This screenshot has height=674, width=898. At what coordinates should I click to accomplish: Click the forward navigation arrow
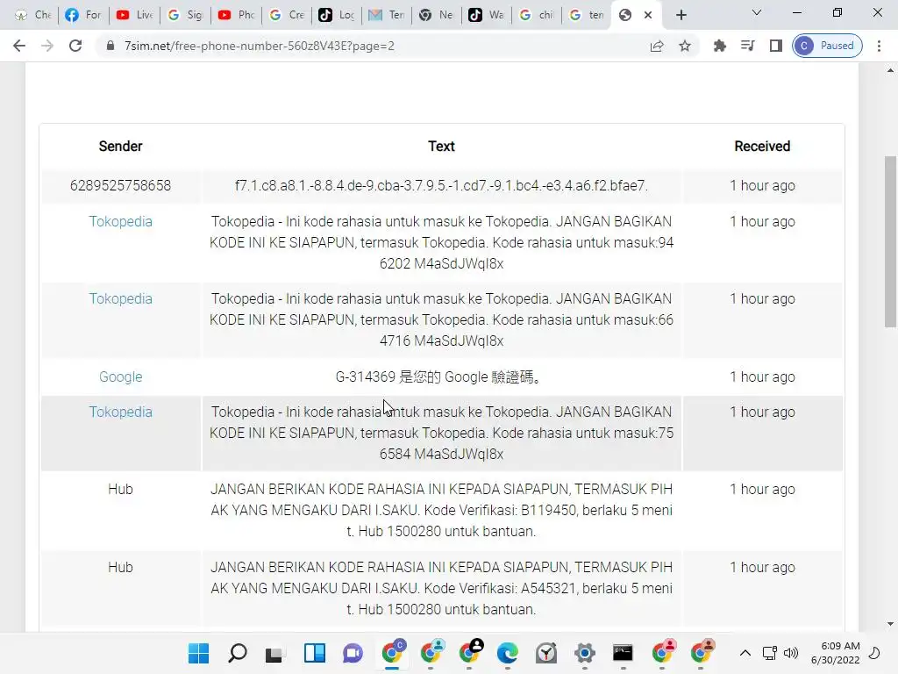click(x=47, y=46)
